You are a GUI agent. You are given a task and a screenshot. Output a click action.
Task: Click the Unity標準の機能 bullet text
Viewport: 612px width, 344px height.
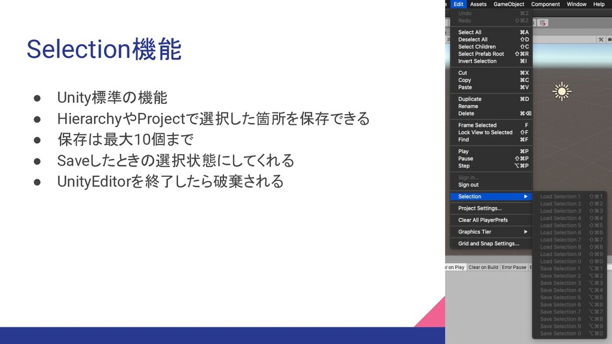(112, 97)
